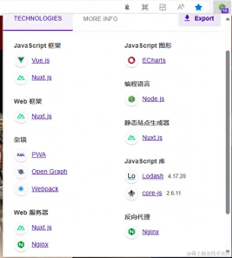Click Nuxt.js icon under Web 框架

21,117
